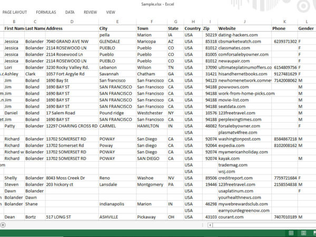Select the 'comforsalebyowner.com' cell
This screenshot has height=237, width=316.
[245, 54]
